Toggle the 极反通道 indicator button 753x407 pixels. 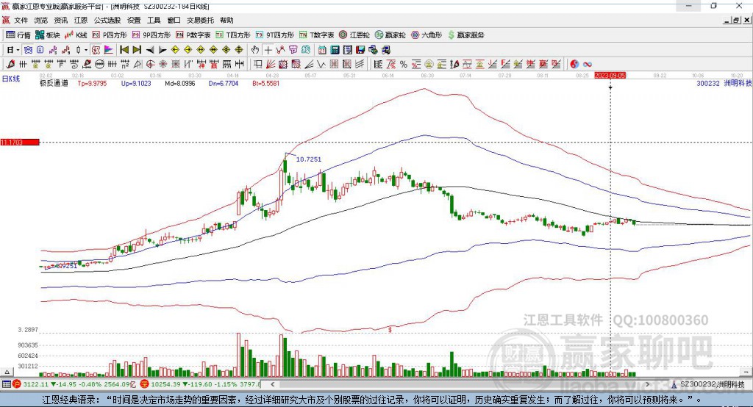pyautogui.click(x=96, y=50)
